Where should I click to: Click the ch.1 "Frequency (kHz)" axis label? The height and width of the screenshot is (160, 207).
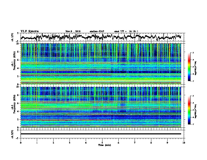pos(14,60)
